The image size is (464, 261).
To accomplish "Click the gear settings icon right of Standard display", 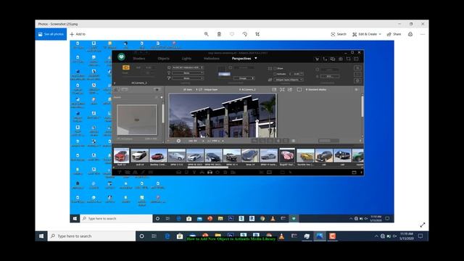I will (x=356, y=89).
